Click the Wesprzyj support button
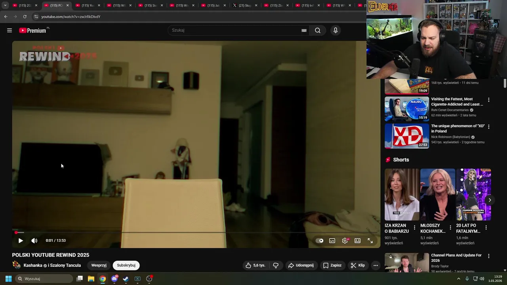This screenshot has width=507, height=285. (99, 265)
